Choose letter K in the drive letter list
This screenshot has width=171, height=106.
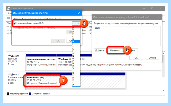(76, 49)
